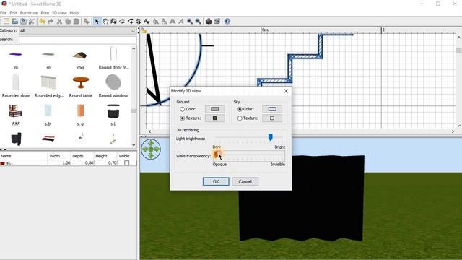
Task: Click the Copy toolbar icon
Action: [x=68, y=21]
